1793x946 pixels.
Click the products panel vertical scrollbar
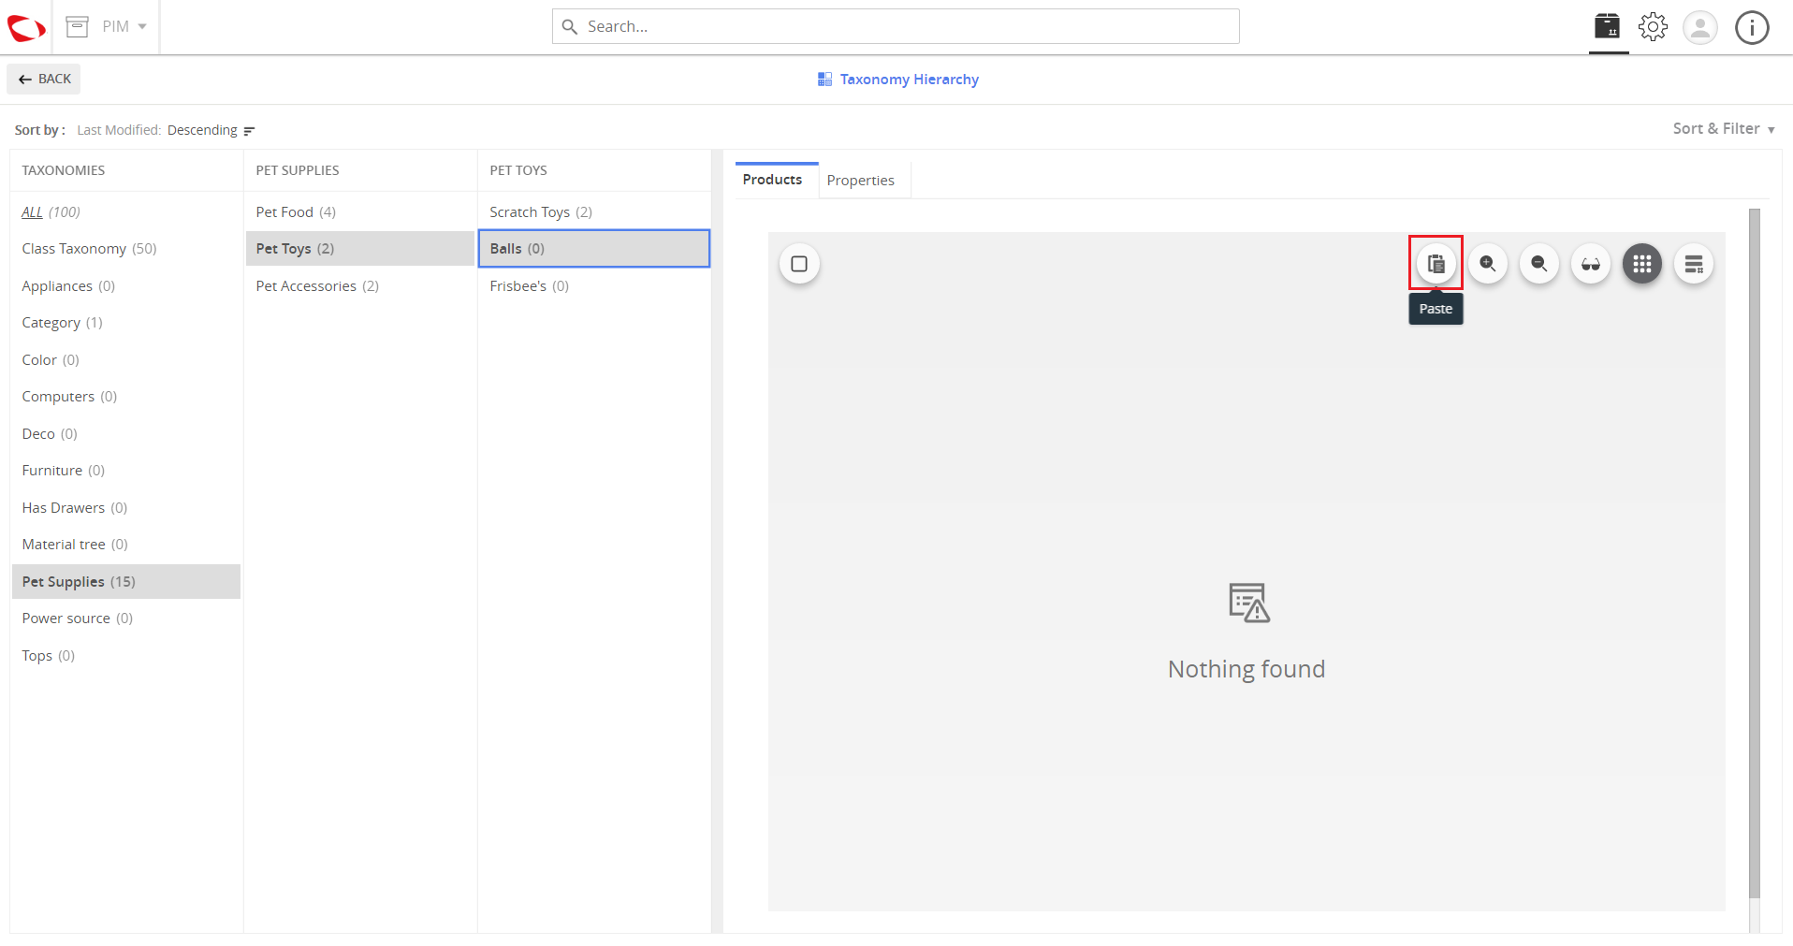point(1755,554)
